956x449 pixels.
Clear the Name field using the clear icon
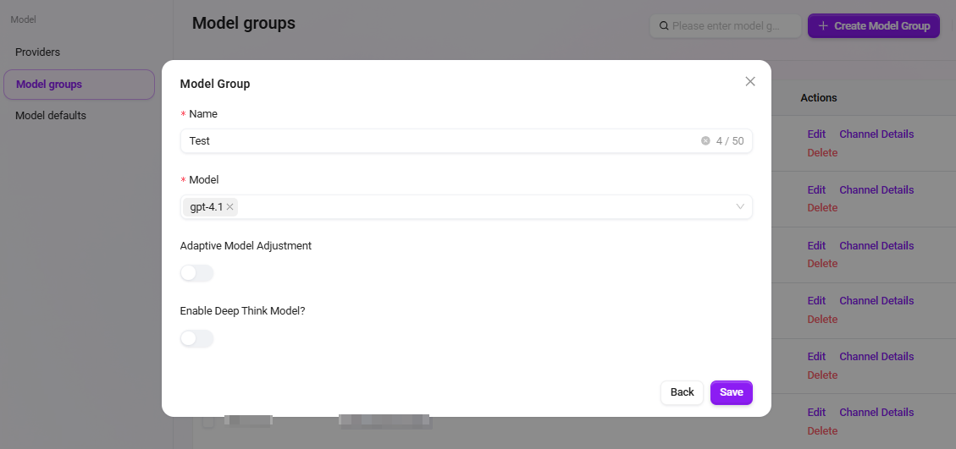pyautogui.click(x=705, y=140)
